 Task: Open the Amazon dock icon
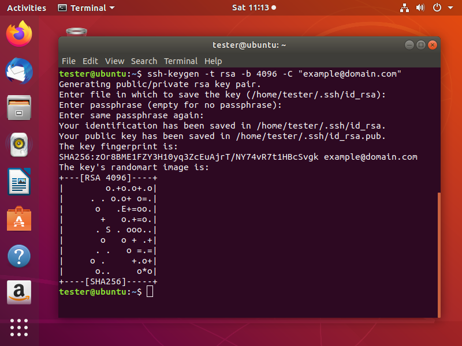(19, 292)
